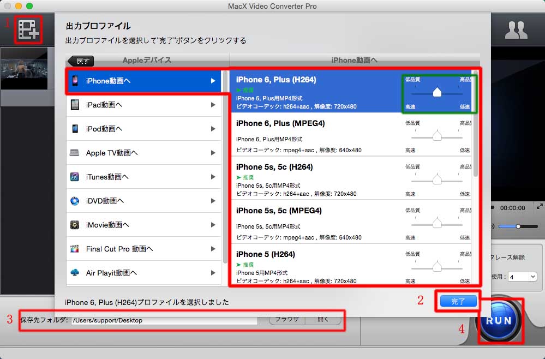Click the 開く open folder button

[323, 320]
